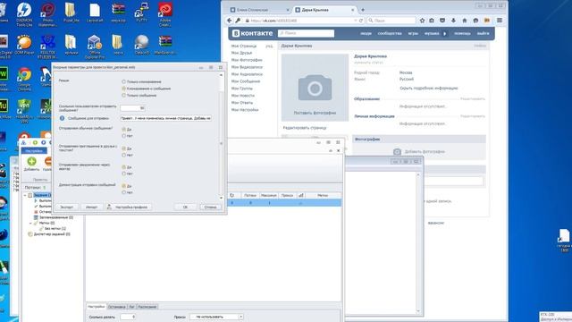Switch to the Остановка bottom tab

tap(117, 307)
